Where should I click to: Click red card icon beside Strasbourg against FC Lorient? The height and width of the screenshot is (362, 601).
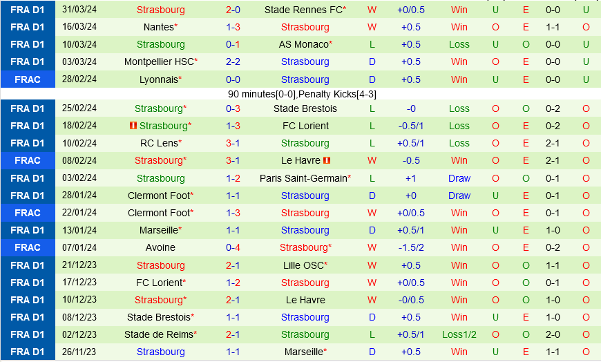133,126
